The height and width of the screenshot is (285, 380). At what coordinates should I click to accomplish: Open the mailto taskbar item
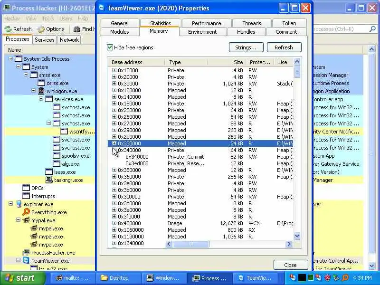point(72,278)
